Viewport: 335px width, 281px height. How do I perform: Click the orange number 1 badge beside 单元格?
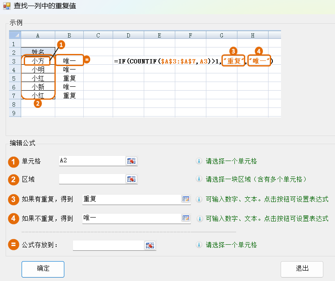point(13,161)
